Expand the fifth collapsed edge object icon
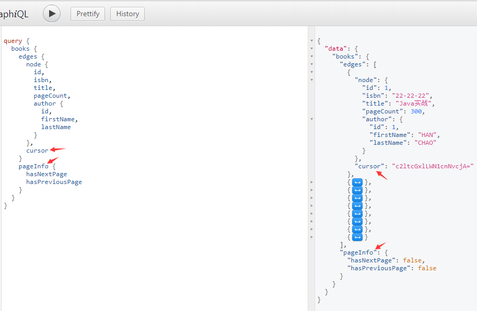The image size is (477, 311). [357, 213]
